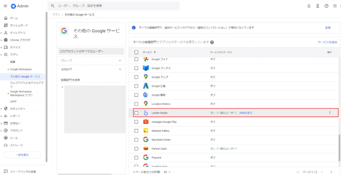
Task: Click the アプリ breadcrumb link
Action: tap(56, 15)
